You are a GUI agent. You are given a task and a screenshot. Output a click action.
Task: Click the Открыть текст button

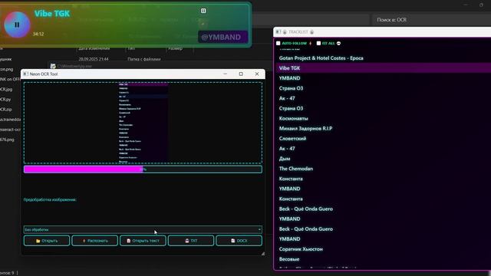click(143, 241)
